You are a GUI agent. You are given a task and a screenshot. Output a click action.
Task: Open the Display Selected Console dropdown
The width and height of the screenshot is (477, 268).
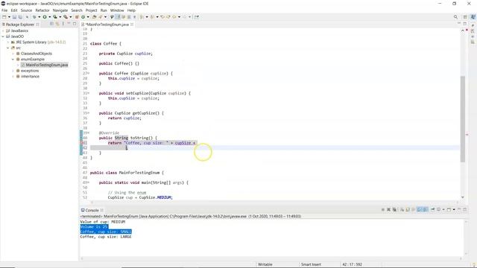pyautogui.click(x=443, y=210)
